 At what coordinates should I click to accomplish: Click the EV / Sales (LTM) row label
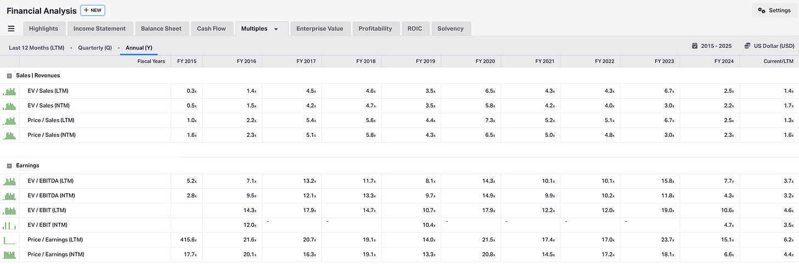coord(48,91)
